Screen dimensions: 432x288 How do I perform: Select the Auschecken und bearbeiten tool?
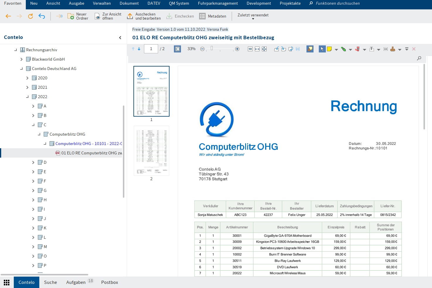pyautogui.click(x=143, y=16)
